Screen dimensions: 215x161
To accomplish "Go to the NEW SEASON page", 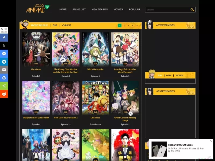I will click(99, 9).
